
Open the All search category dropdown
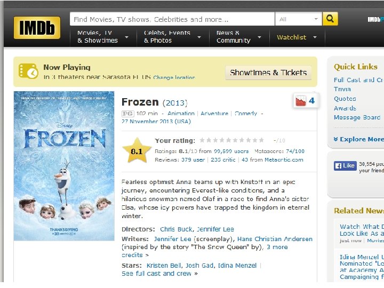pyautogui.click(x=298, y=19)
